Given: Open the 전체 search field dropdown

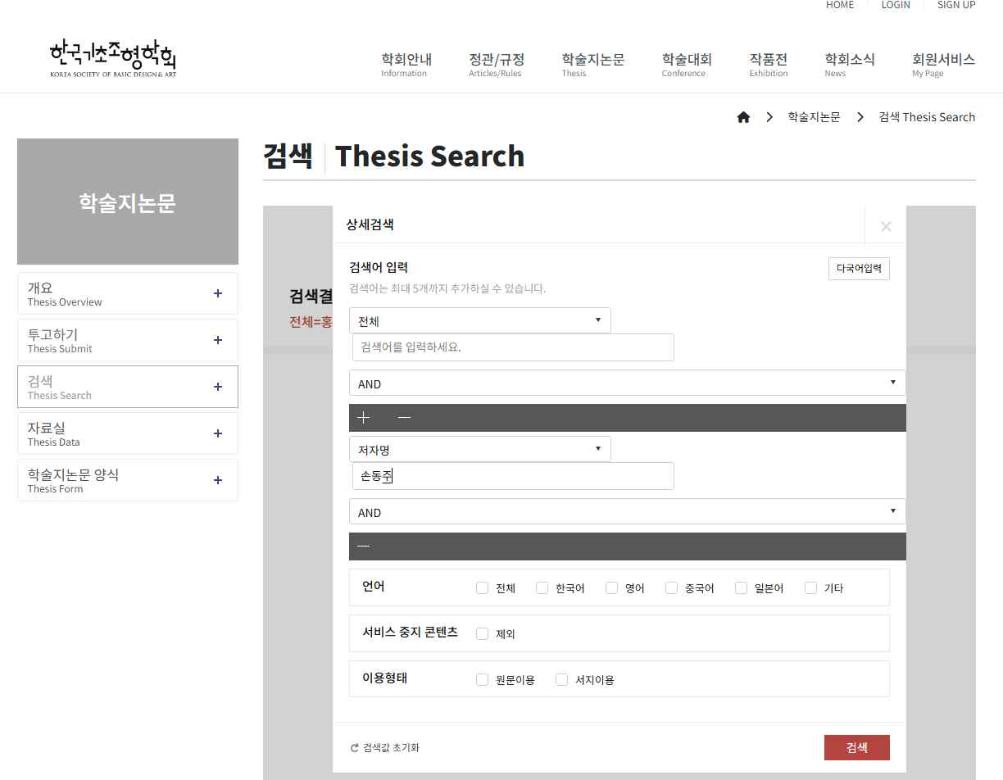Looking at the screenshot, I should (479, 320).
